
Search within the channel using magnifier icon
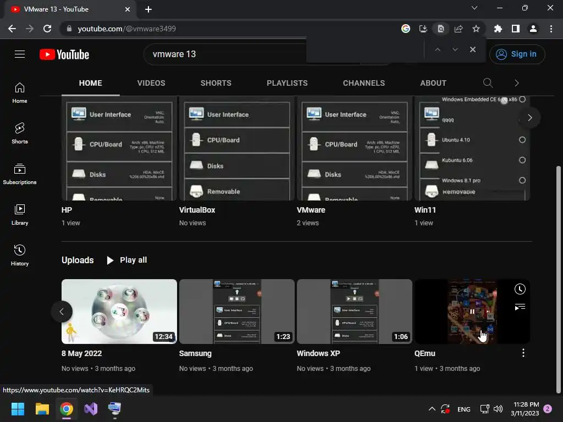[x=488, y=83]
